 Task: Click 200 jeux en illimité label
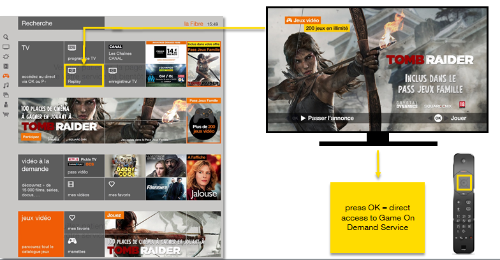click(327, 28)
